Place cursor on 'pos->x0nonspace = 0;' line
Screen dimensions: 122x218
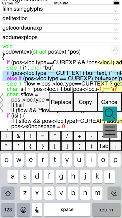tap(39, 127)
